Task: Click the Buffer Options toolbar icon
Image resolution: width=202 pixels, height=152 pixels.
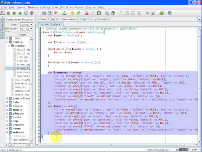Action: (x=147, y=13)
